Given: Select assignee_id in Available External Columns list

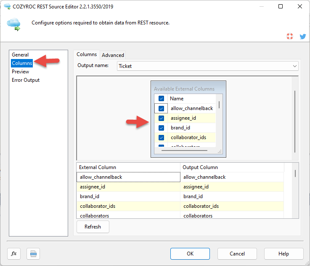Looking at the screenshot, I should (x=191, y=118).
